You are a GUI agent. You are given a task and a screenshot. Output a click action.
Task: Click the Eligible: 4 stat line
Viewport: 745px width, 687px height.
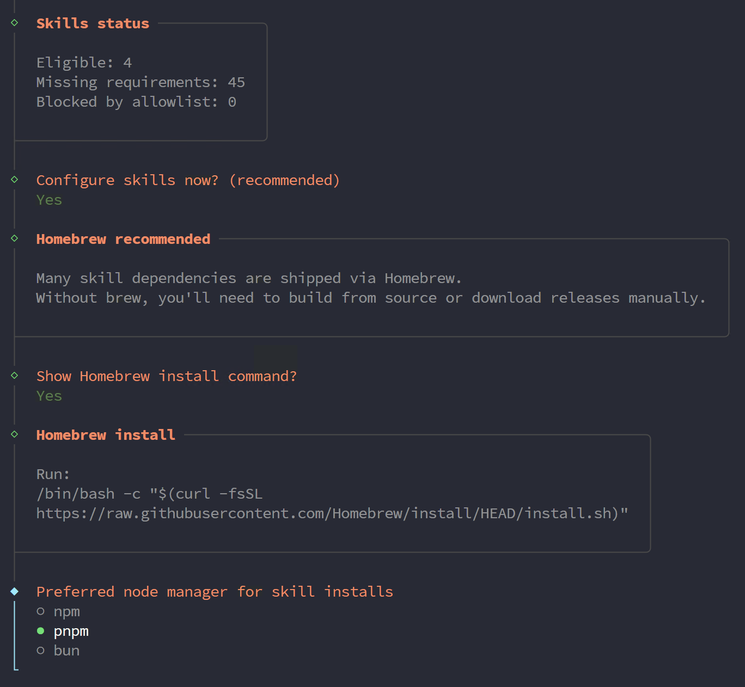tap(83, 62)
